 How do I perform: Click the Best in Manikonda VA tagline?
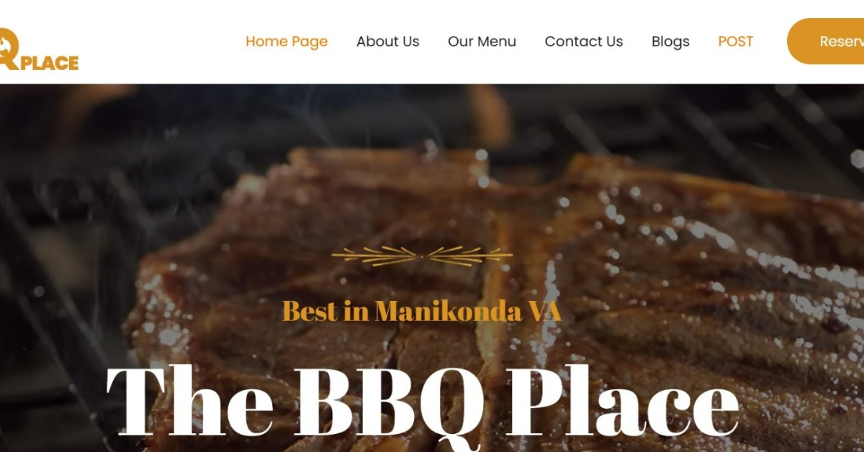click(422, 311)
